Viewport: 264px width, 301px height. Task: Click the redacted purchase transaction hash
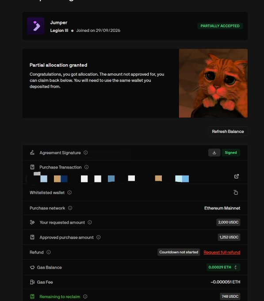tap(111, 178)
